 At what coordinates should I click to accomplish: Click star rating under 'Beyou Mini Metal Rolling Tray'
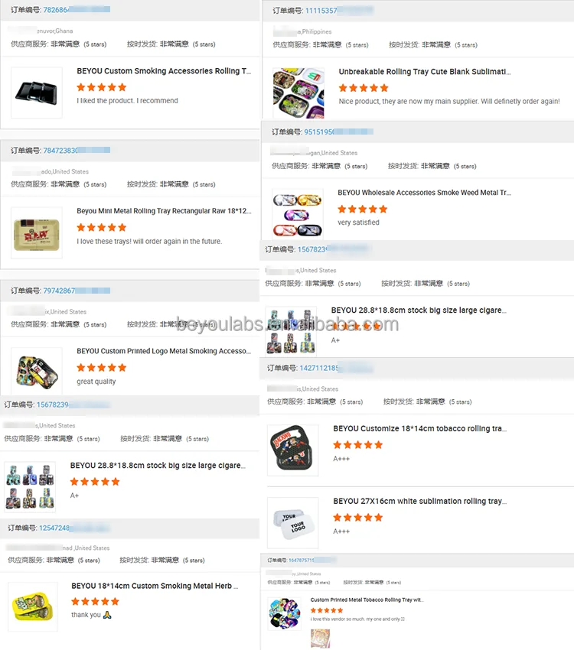click(x=102, y=227)
